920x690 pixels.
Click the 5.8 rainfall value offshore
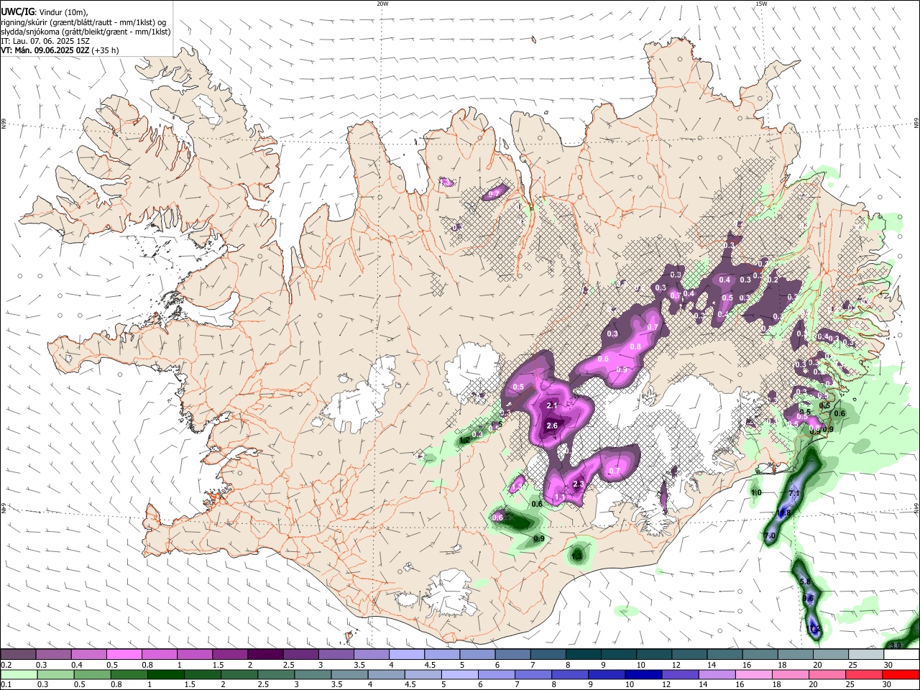pyautogui.click(x=805, y=581)
